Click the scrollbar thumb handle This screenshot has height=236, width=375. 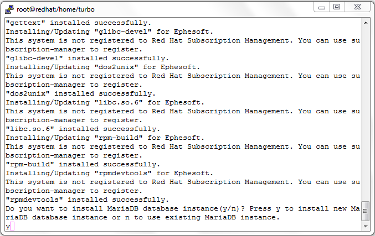[365, 212]
